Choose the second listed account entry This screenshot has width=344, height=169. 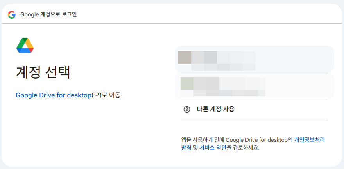[x=254, y=86]
